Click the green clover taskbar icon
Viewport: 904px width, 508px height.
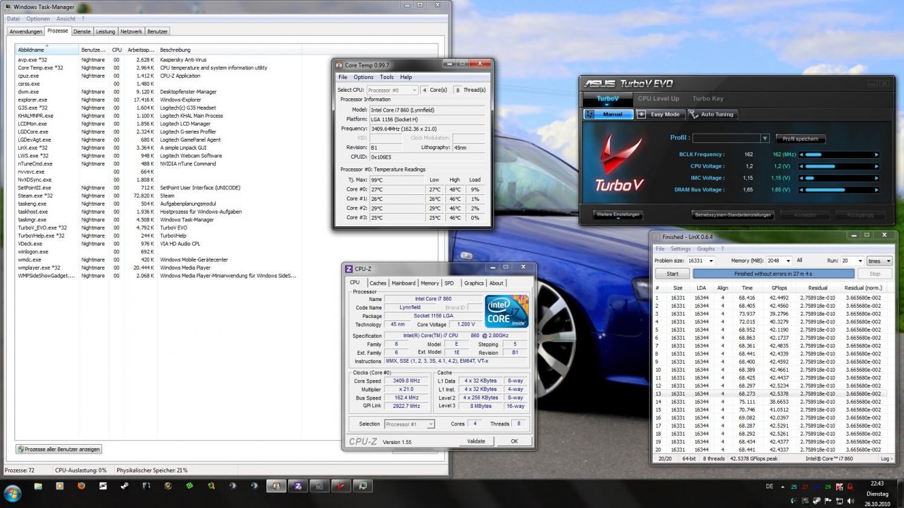[189, 486]
